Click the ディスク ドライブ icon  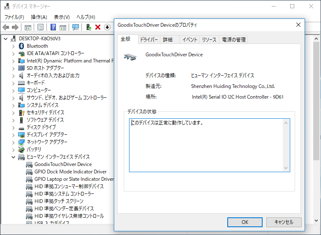21,128
